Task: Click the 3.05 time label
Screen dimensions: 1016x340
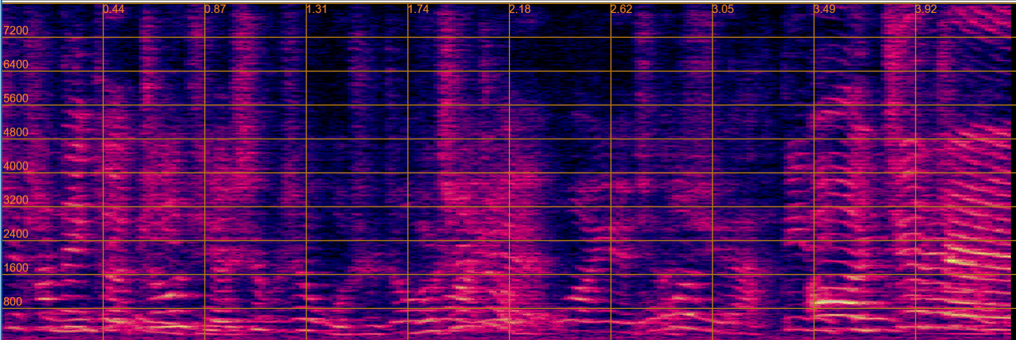Action: (723, 9)
